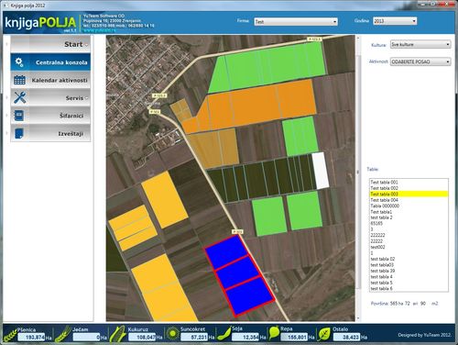Click the Repa leaf icon

pos(274,333)
